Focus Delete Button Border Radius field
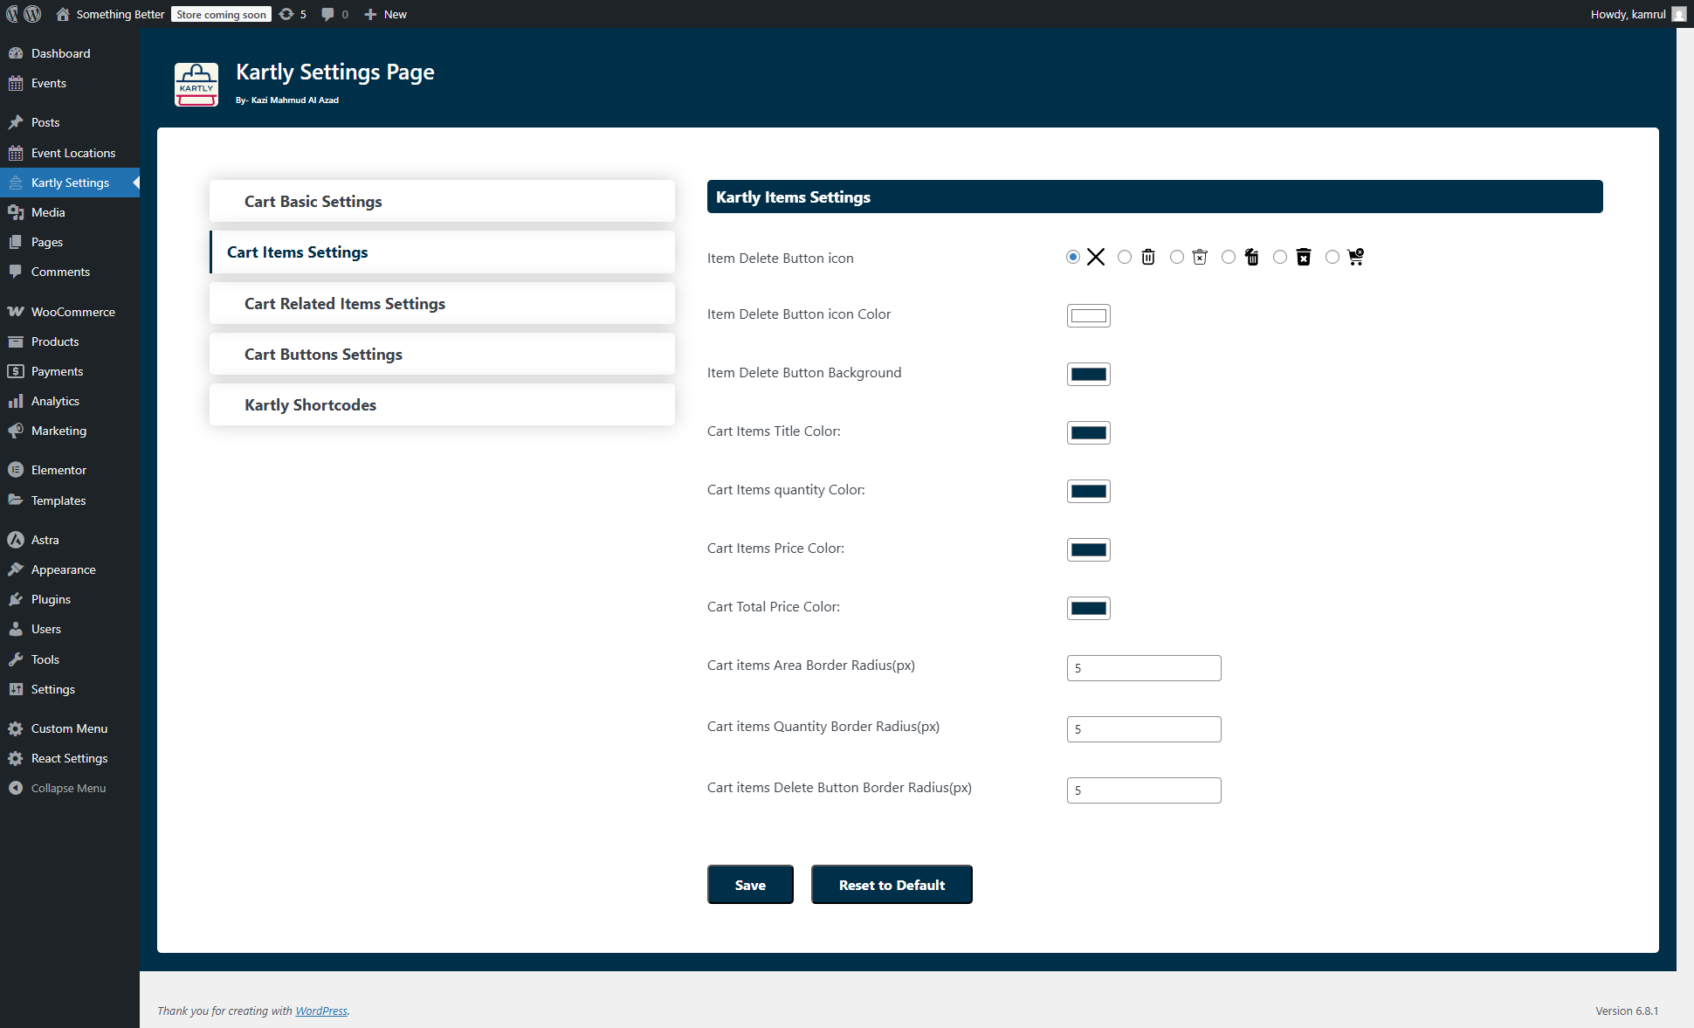 point(1144,790)
